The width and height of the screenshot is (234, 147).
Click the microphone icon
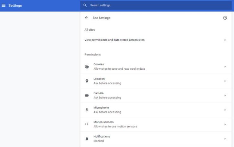coord(87,110)
